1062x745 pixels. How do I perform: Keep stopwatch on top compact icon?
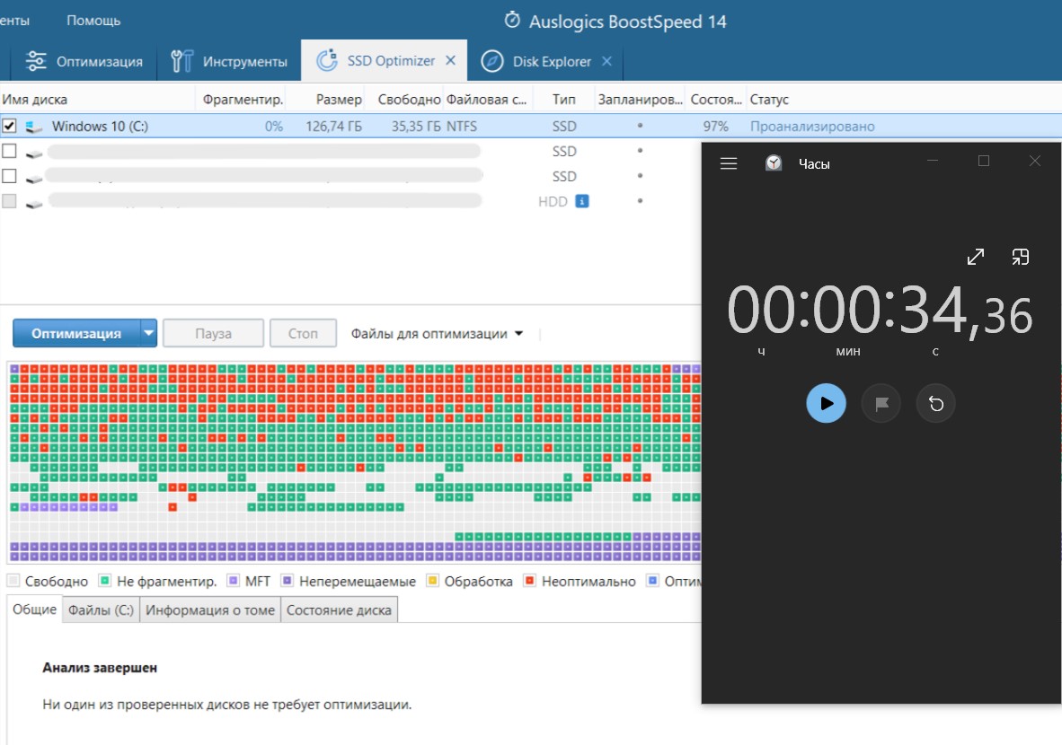coord(1020,257)
